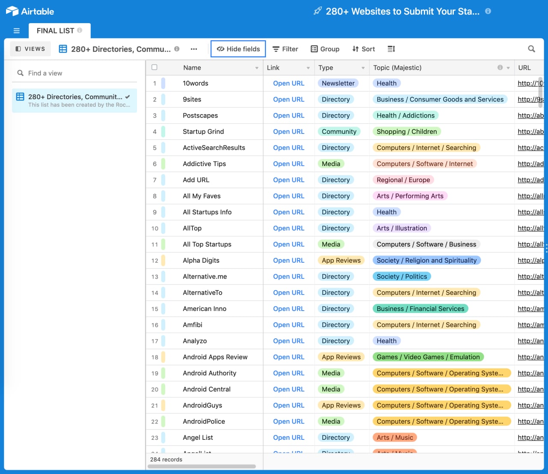
Task: Open URL link for Startup Grind
Action: tap(289, 132)
